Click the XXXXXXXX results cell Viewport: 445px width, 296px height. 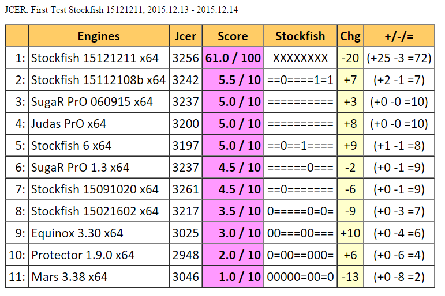pyautogui.click(x=300, y=58)
